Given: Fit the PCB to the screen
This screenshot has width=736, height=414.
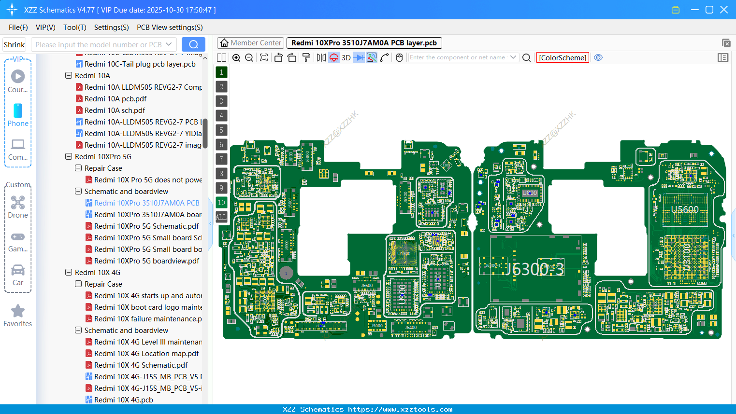Looking at the screenshot, I should 264,57.
